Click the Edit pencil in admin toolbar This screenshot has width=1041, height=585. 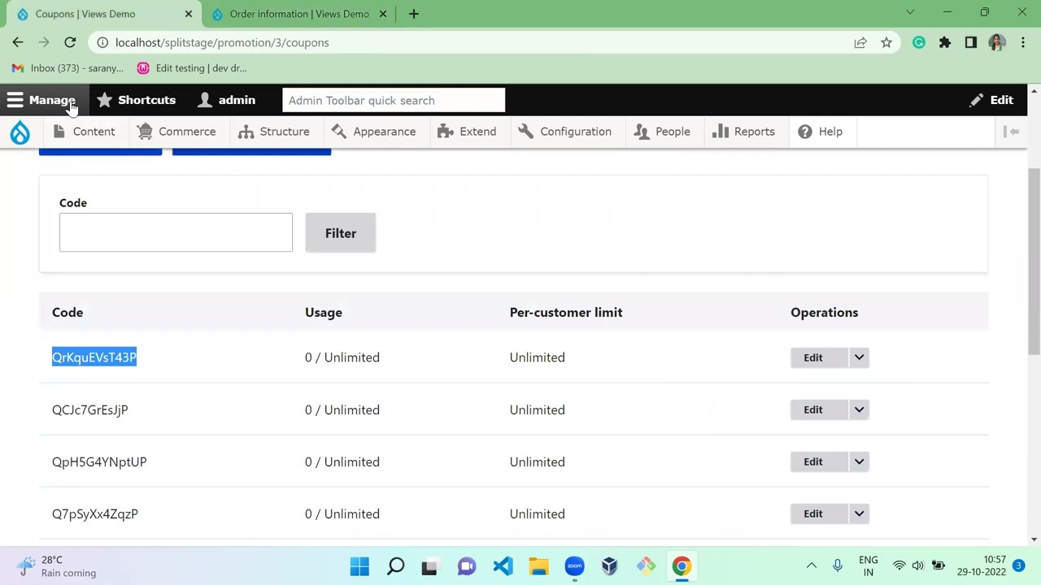(x=991, y=100)
